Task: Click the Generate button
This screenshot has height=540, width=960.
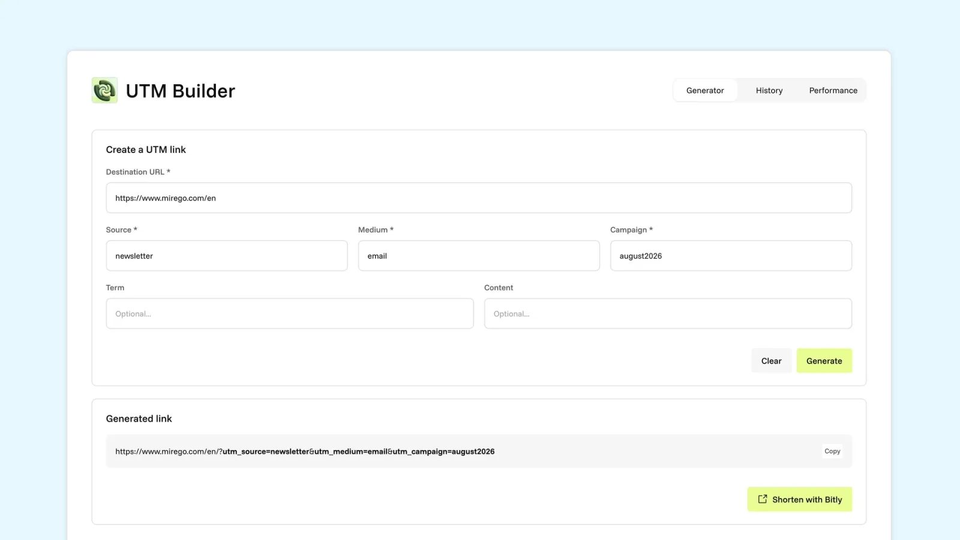Action: (x=824, y=361)
